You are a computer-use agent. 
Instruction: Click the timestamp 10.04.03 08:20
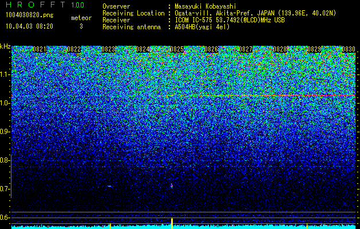point(29,26)
